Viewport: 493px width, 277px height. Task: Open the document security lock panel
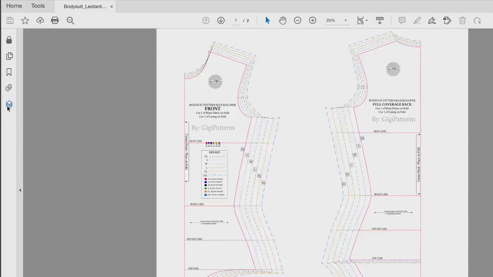9,40
